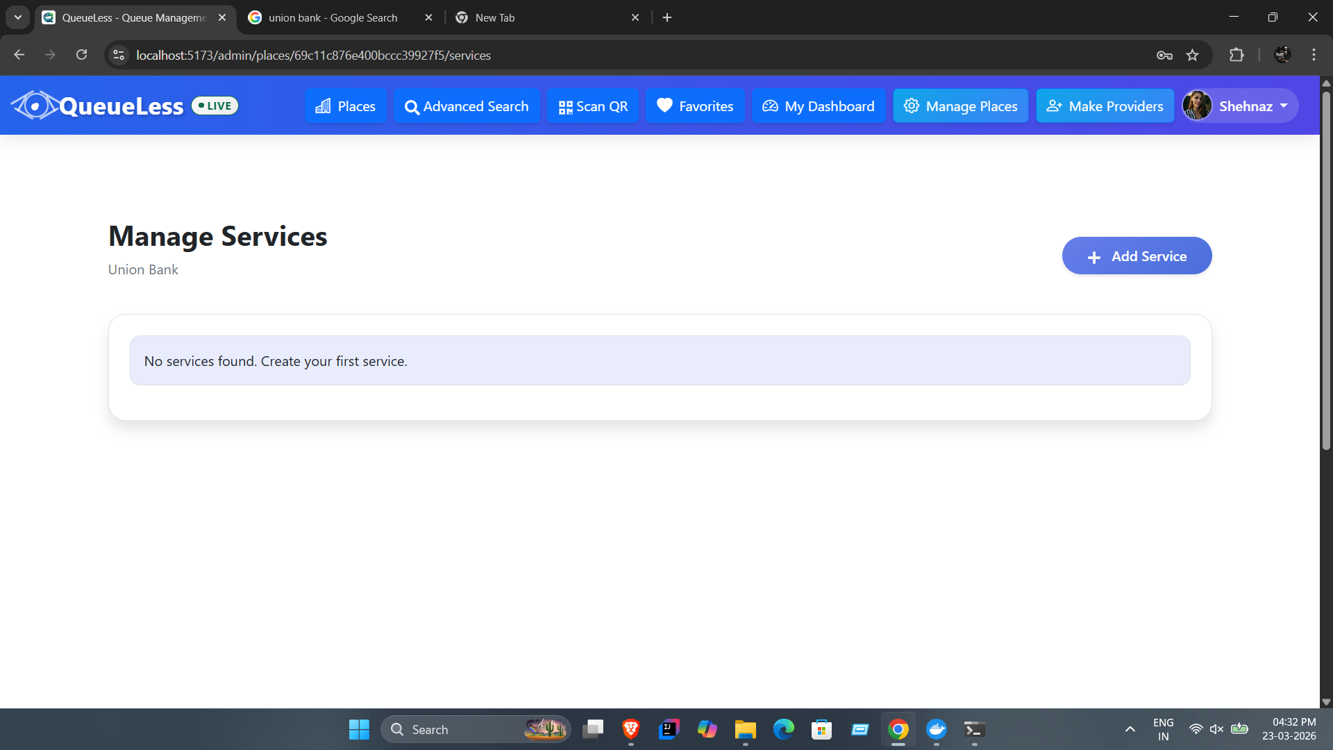Open the Chrome profile avatar
This screenshot has width=1333, height=750.
[x=1283, y=55]
